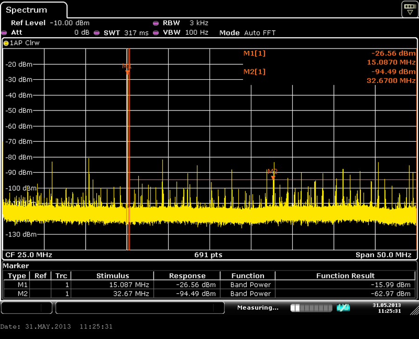Click the M2 marker triangle on trace
419x339 pixels.
pyautogui.click(x=273, y=177)
